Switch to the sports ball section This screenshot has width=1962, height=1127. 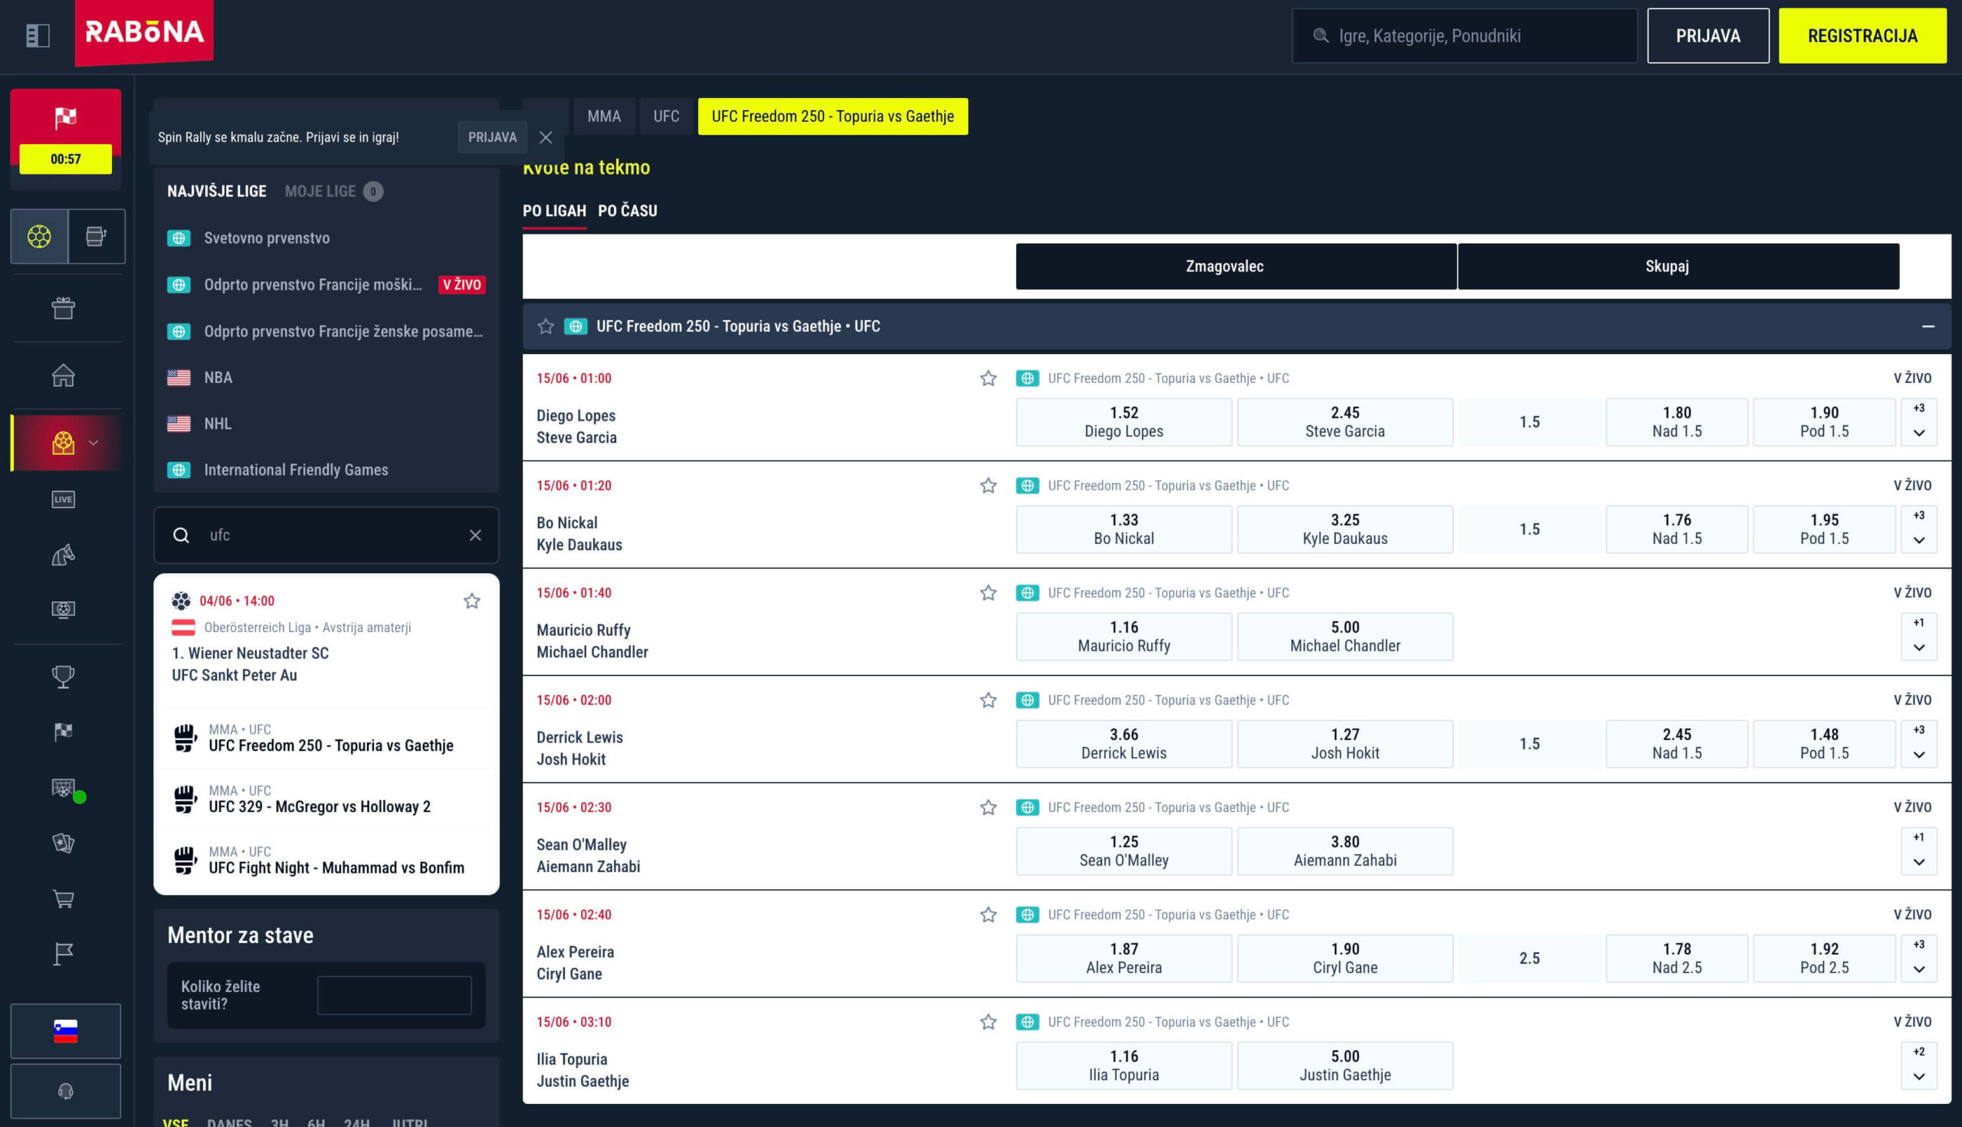point(40,236)
